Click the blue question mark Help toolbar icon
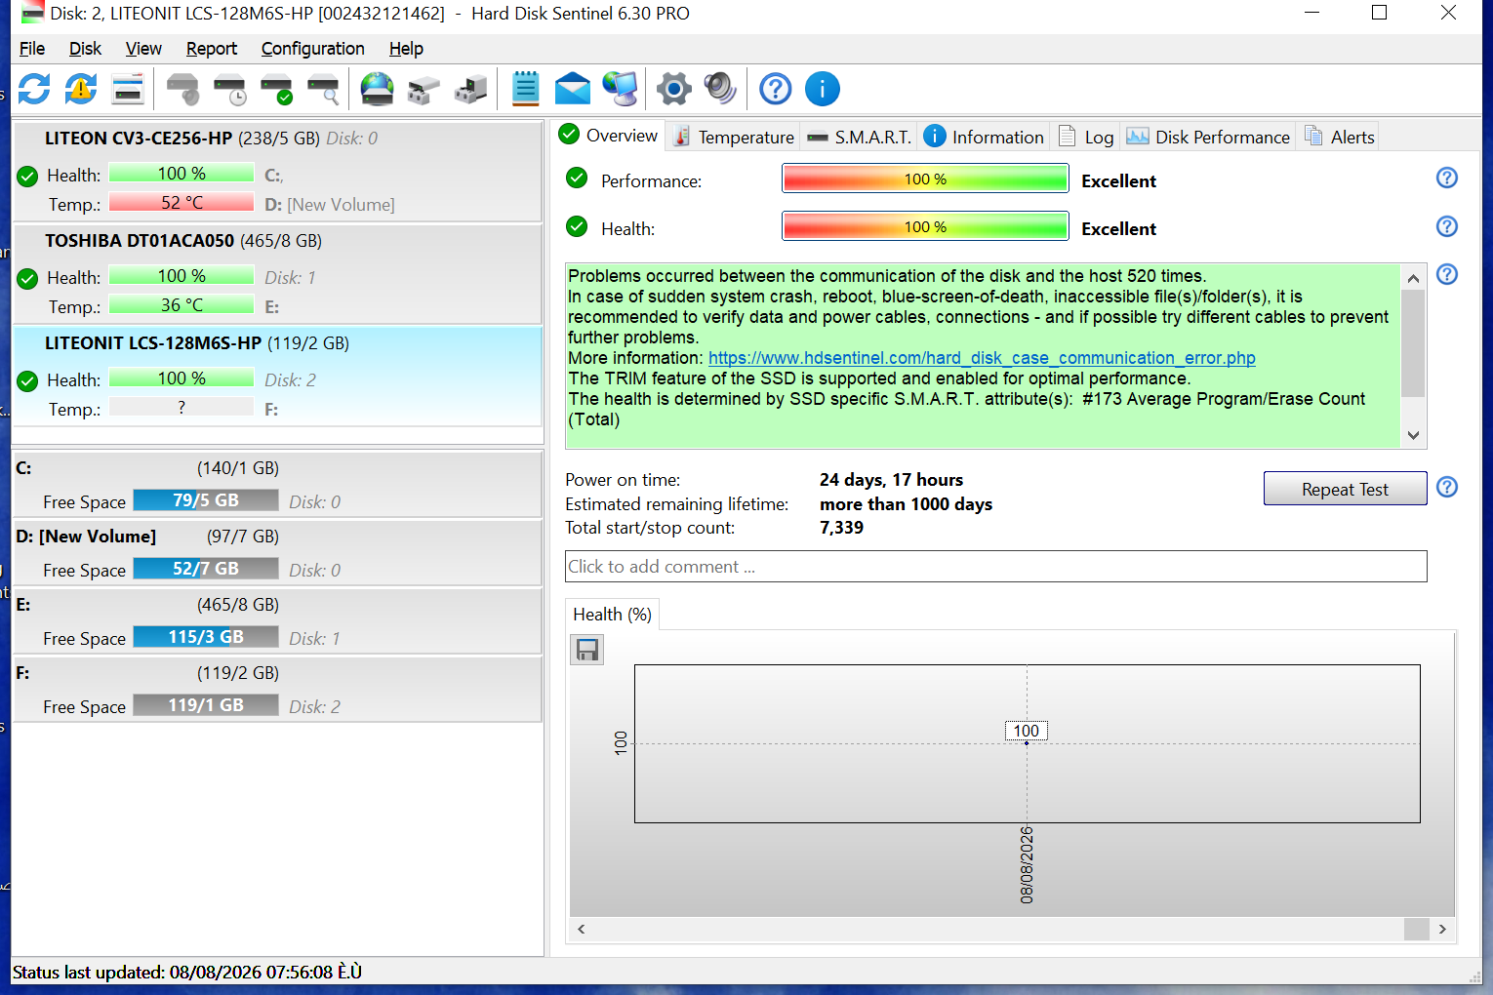This screenshot has height=995, width=1493. [x=776, y=89]
